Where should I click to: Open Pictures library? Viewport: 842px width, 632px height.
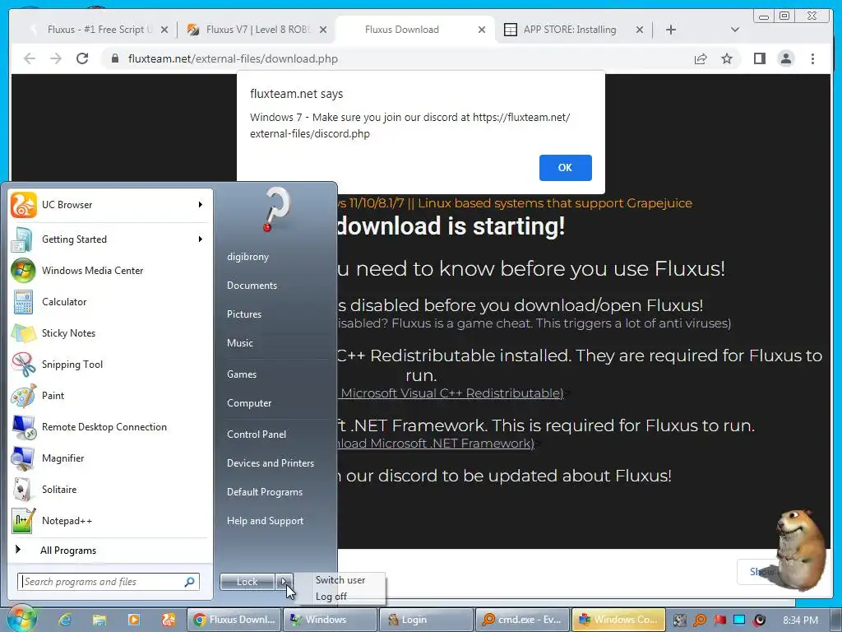243,314
